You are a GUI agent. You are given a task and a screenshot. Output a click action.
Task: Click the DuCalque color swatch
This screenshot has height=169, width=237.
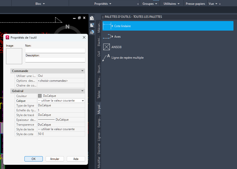point(39,96)
